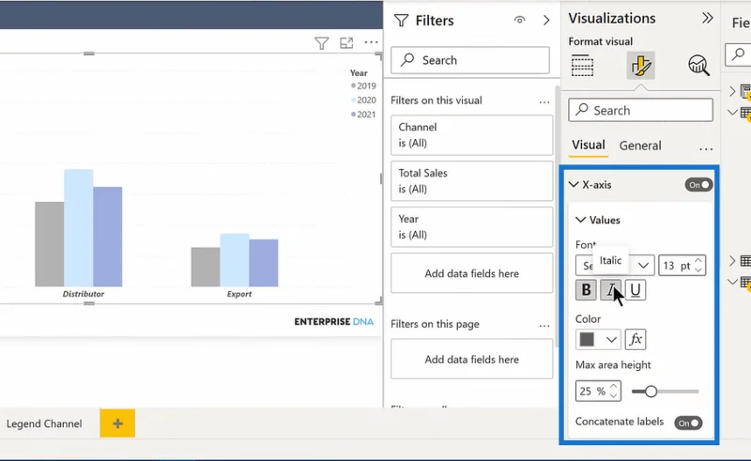Open conditional formatting fx for color

636,339
